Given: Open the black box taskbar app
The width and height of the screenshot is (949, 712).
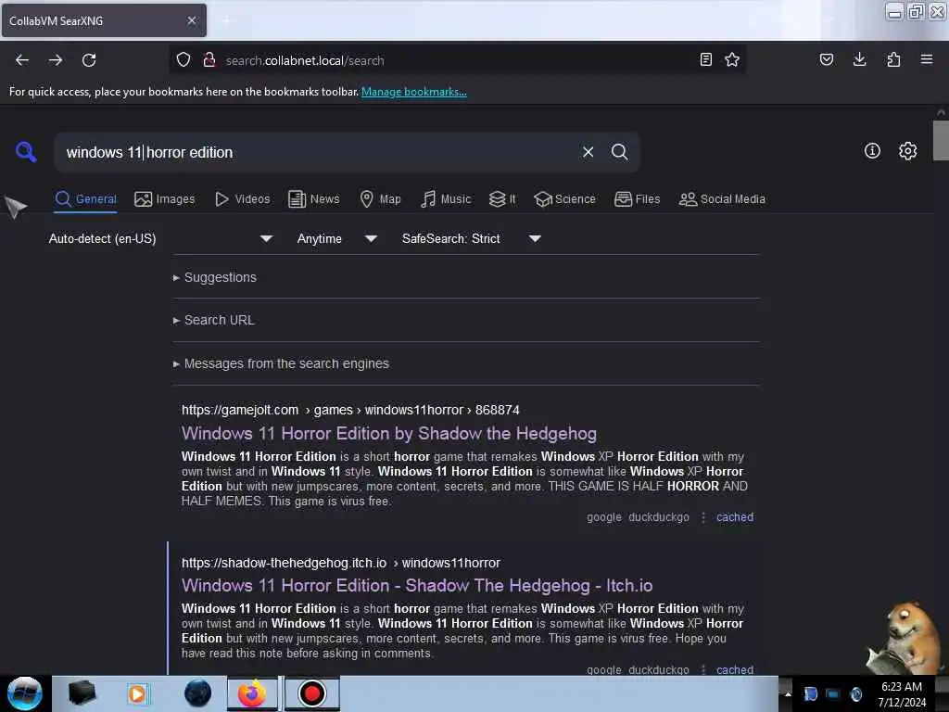Looking at the screenshot, I should [82, 693].
